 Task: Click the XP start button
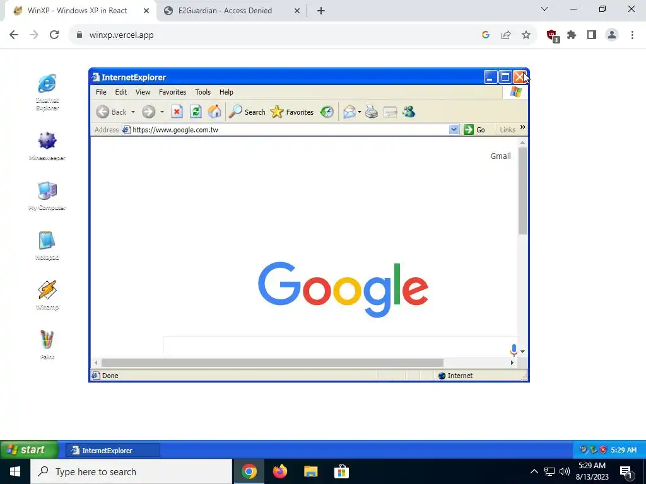point(29,450)
